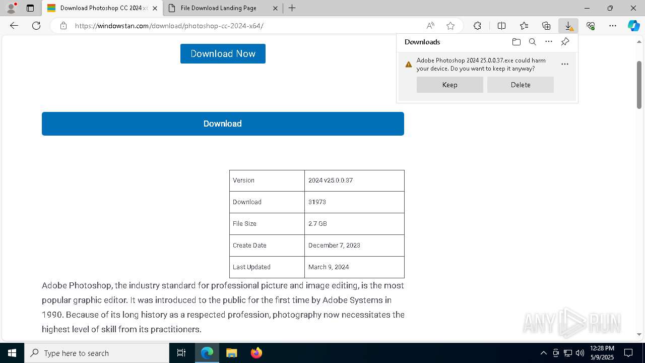645x363 pixels.
Task: Add this page to favorites star
Action: click(450, 26)
